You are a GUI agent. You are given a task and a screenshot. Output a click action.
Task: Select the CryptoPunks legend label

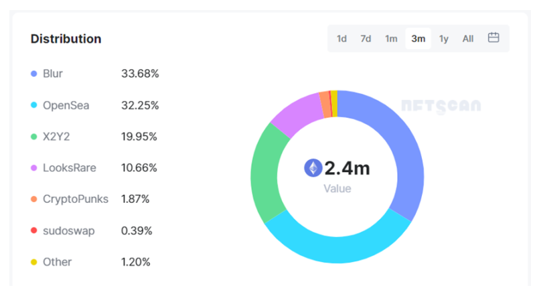(76, 200)
